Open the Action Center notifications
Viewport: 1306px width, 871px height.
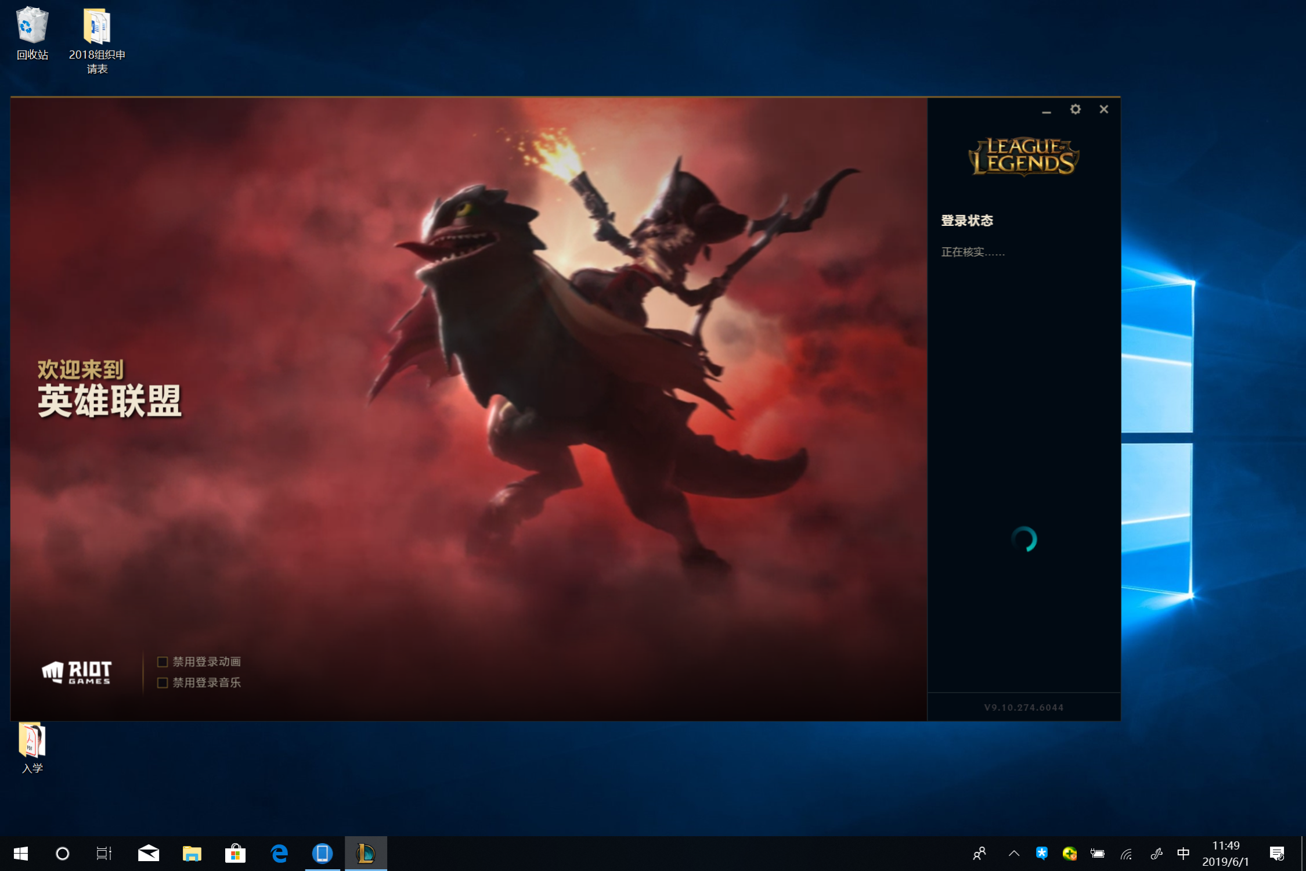pos(1276,853)
